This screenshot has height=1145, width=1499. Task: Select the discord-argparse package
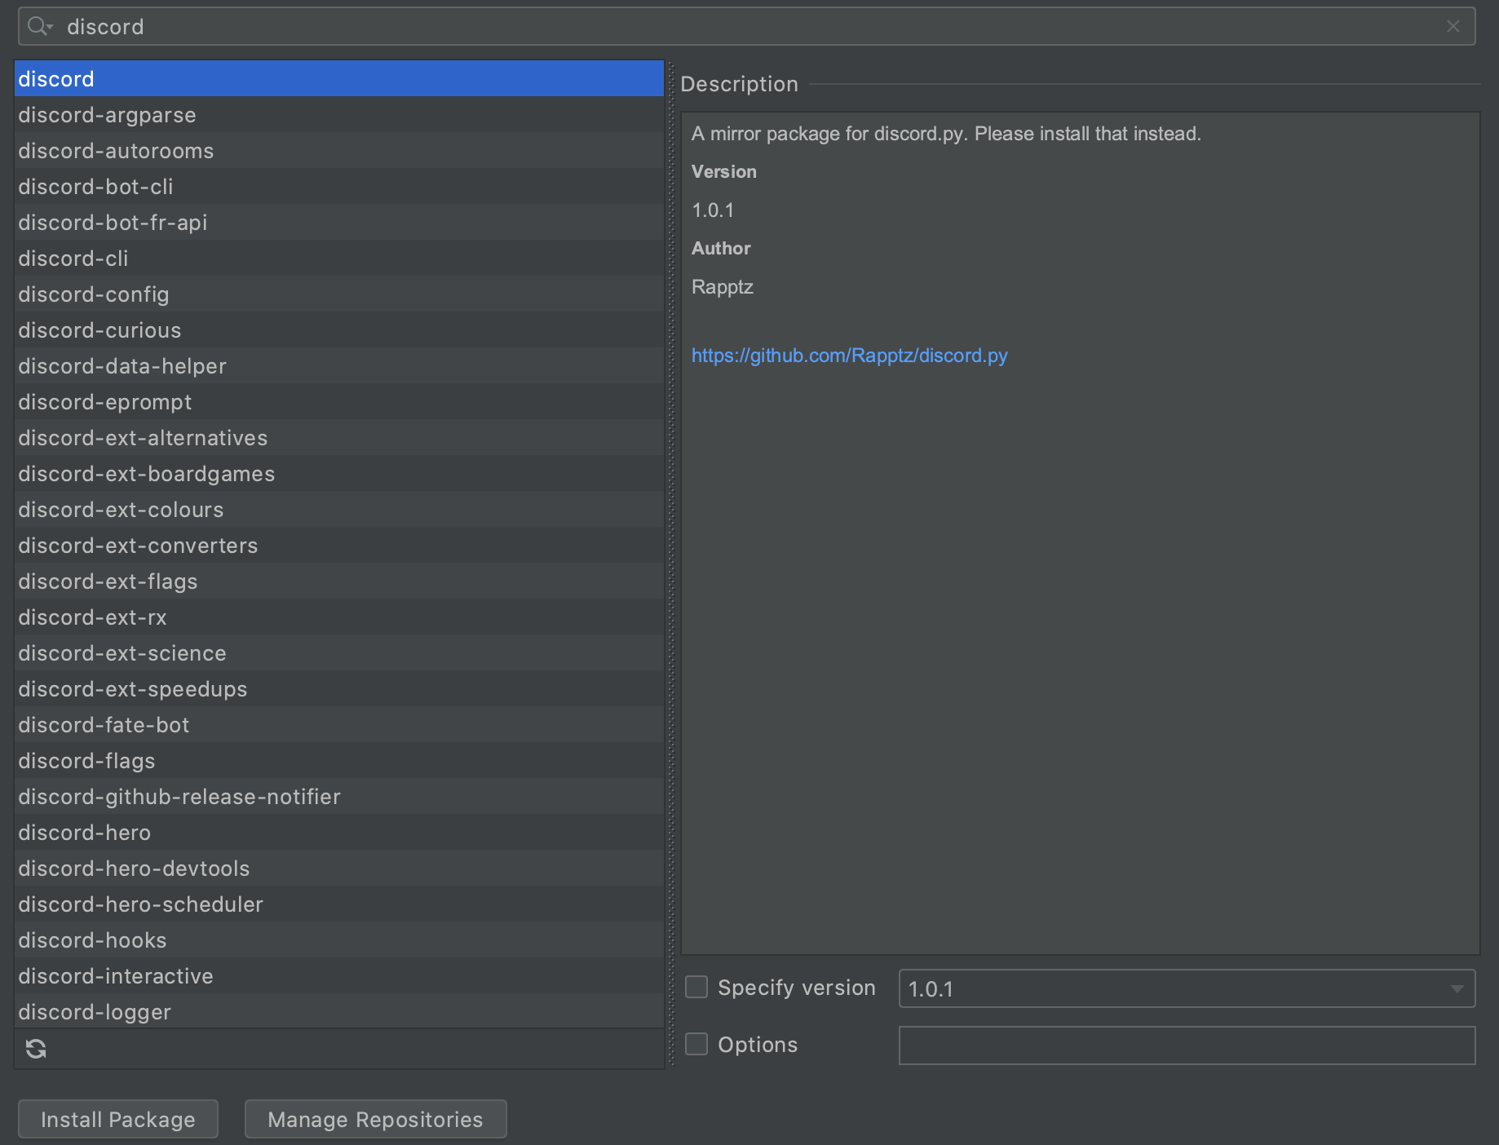point(338,114)
